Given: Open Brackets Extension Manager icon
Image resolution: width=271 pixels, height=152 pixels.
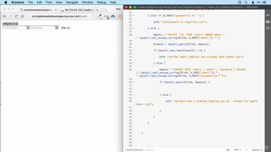Looking at the screenshot, I should tap(268, 22).
